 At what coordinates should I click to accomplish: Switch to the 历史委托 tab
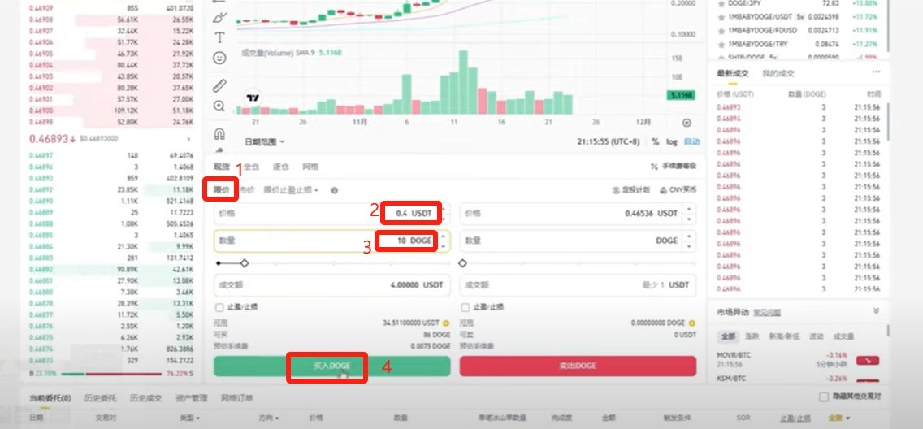[x=100, y=398]
